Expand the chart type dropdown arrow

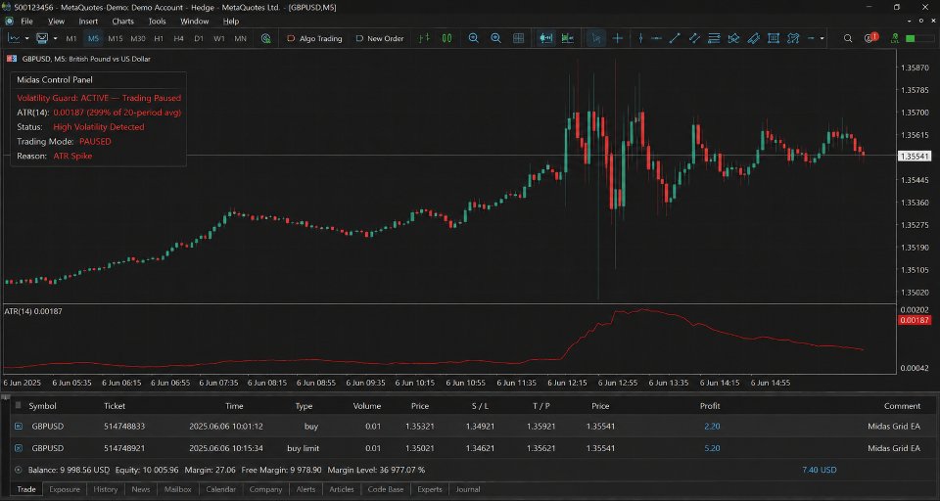27,38
